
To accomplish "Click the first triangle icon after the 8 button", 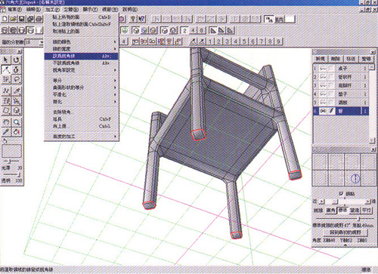I will click(213, 31).
